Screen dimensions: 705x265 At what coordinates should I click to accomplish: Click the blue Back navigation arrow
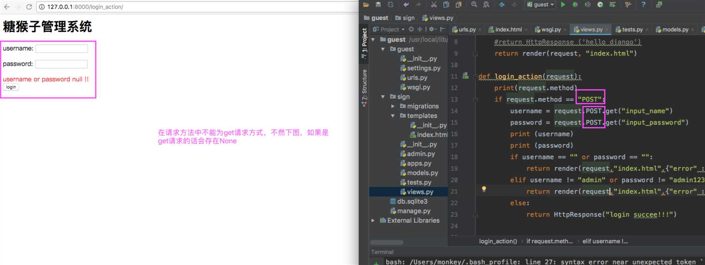(x=502, y=5)
